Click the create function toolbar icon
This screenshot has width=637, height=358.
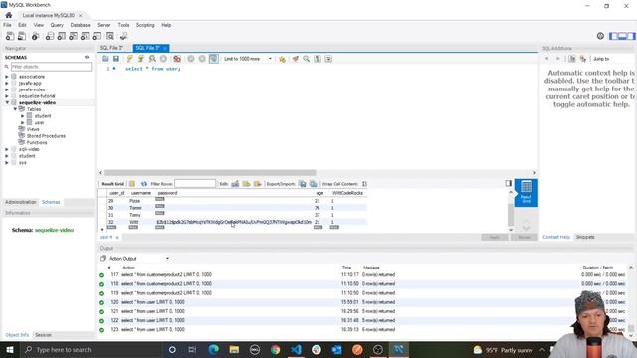pos(97,36)
